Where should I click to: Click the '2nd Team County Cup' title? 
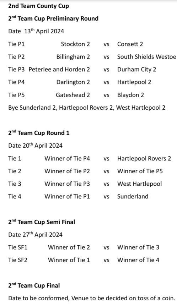coord(38,6)
